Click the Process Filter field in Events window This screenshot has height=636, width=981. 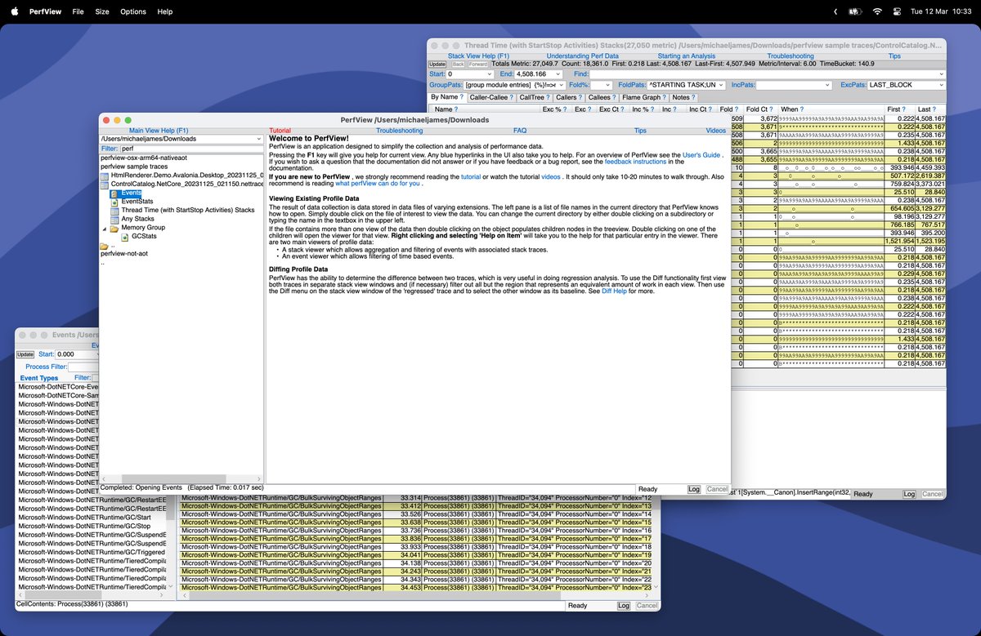click(x=83, y=367)
